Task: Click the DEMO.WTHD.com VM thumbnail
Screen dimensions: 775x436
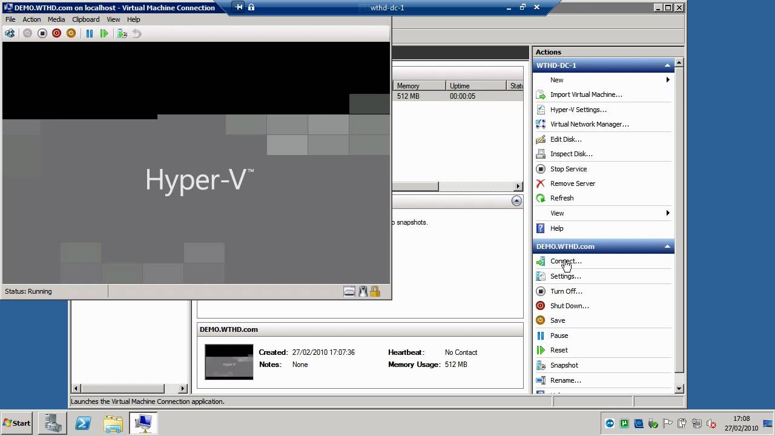Action: (x=229, y=362)
